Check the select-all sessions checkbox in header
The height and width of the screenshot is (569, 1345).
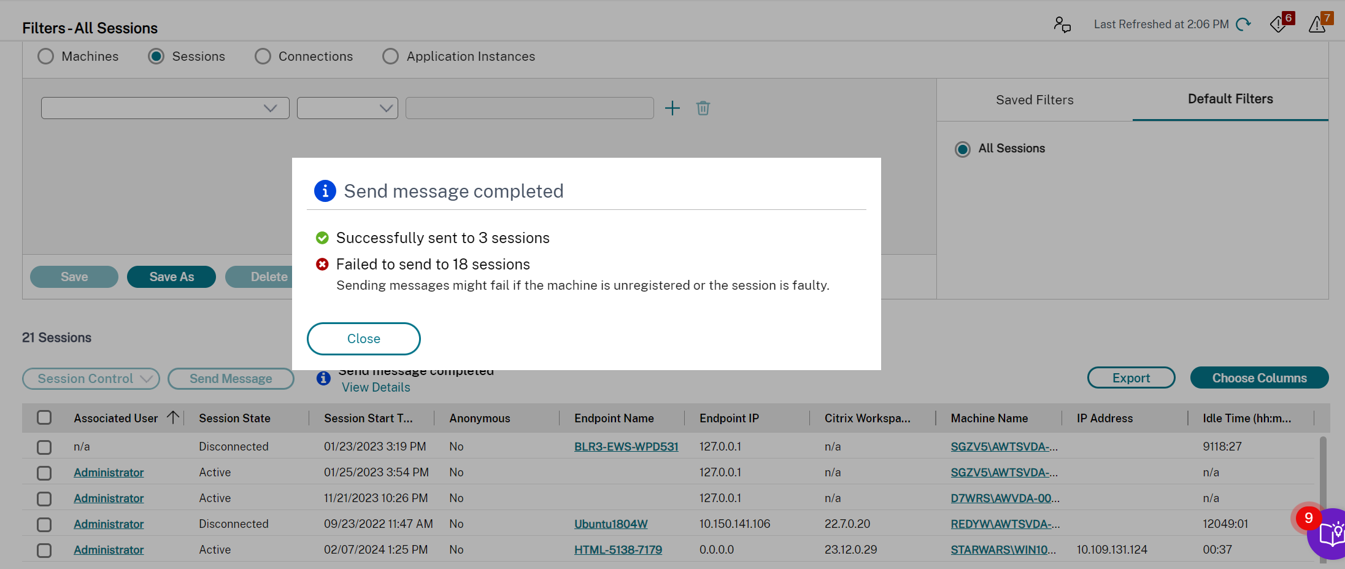pyautogui.click(x=44, y=418)
